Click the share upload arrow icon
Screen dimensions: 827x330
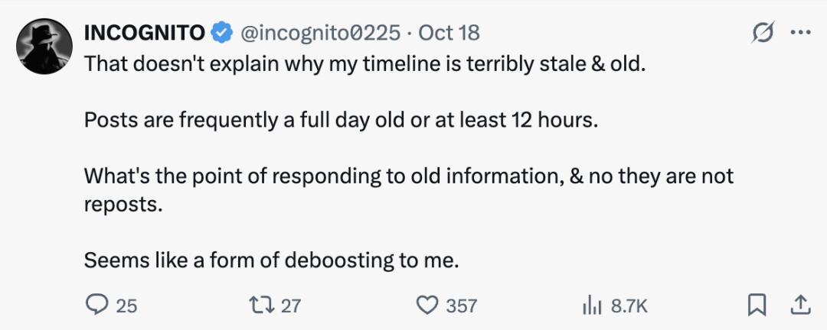pos(799,306)
